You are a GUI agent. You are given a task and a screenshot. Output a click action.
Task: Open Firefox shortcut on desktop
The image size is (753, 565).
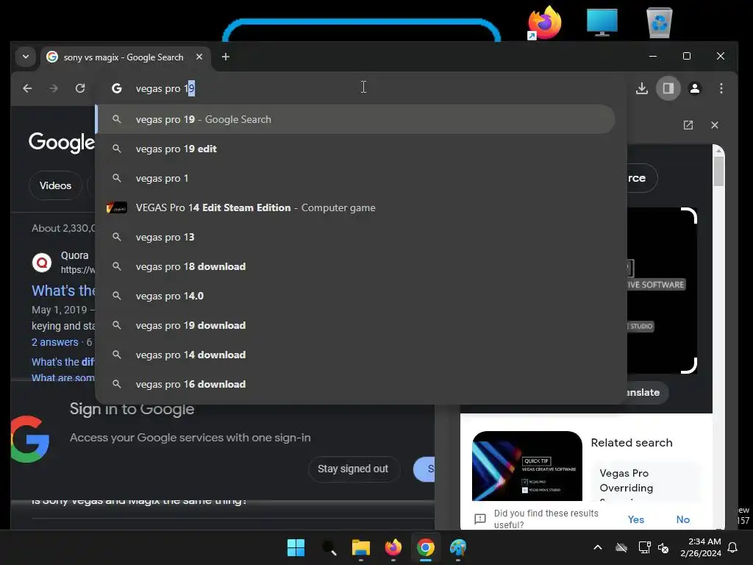click(x=544, y=22)
